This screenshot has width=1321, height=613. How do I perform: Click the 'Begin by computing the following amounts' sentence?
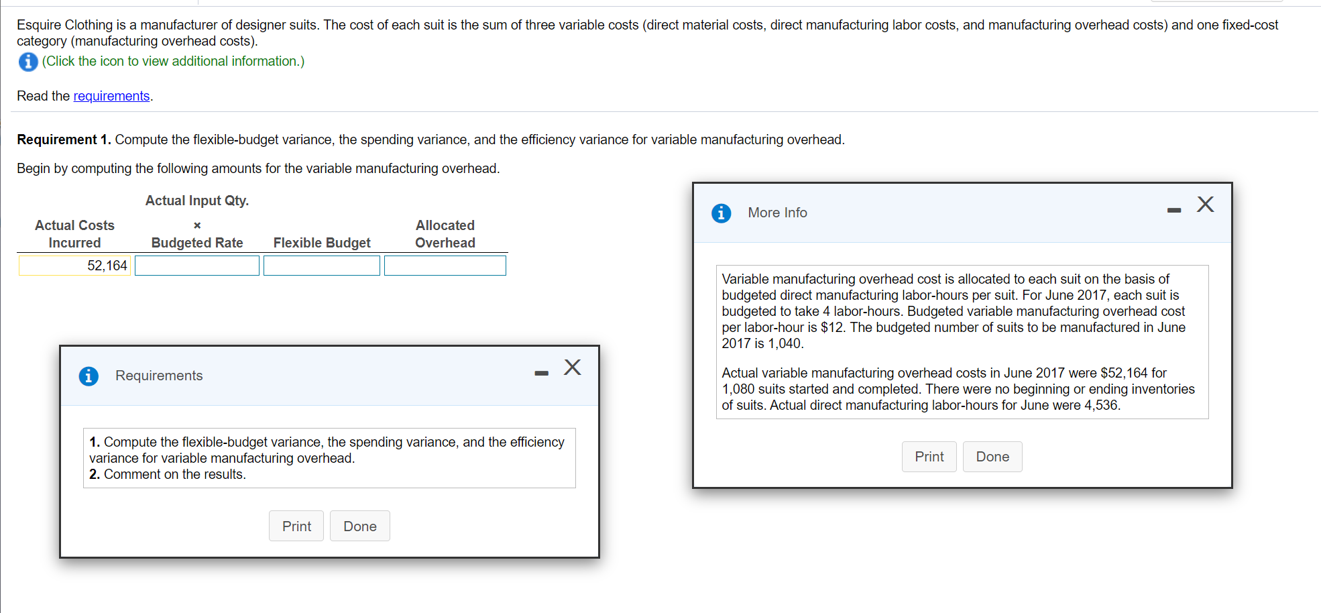pyautogui.click(x=258, y=168)
